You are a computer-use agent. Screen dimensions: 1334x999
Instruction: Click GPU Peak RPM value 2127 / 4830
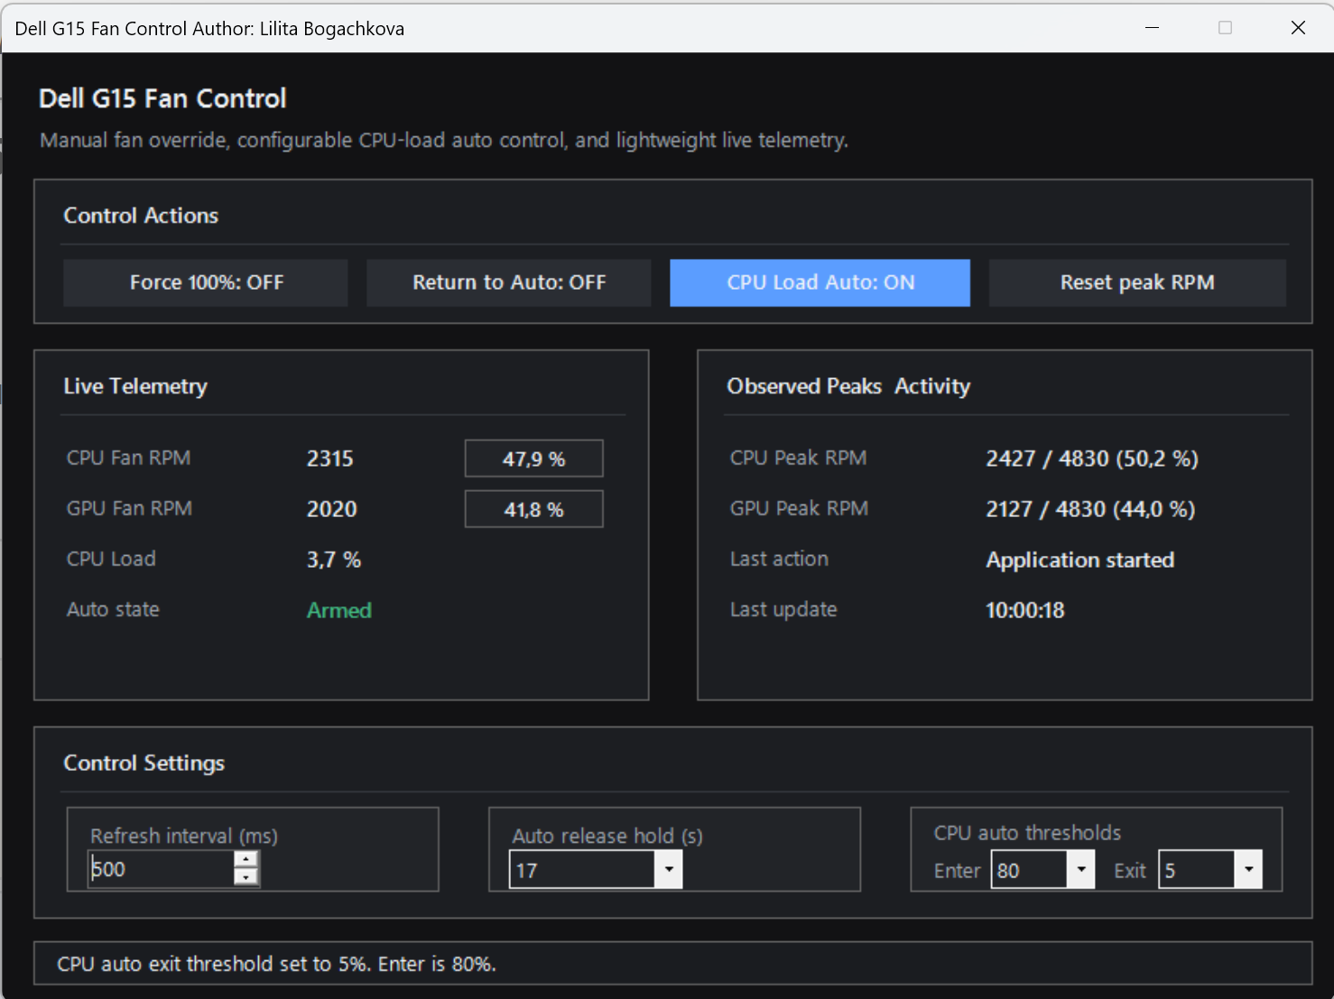[1090, 509]
